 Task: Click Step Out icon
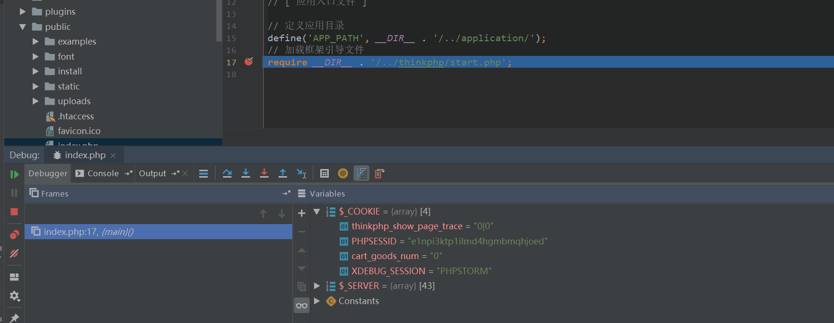(x=283, y=174)
